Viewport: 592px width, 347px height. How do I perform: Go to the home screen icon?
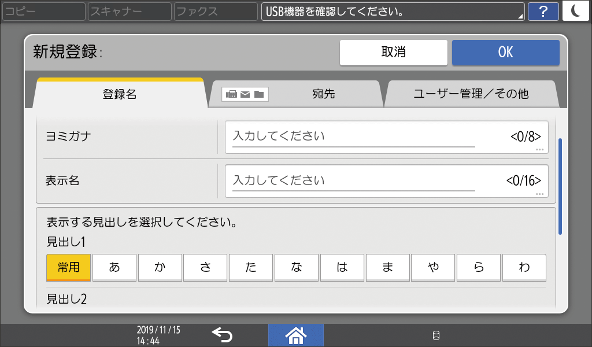point(295,334)
